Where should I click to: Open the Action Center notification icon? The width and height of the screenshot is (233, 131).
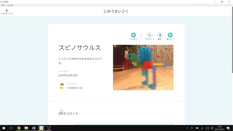(x=228, y=128)
